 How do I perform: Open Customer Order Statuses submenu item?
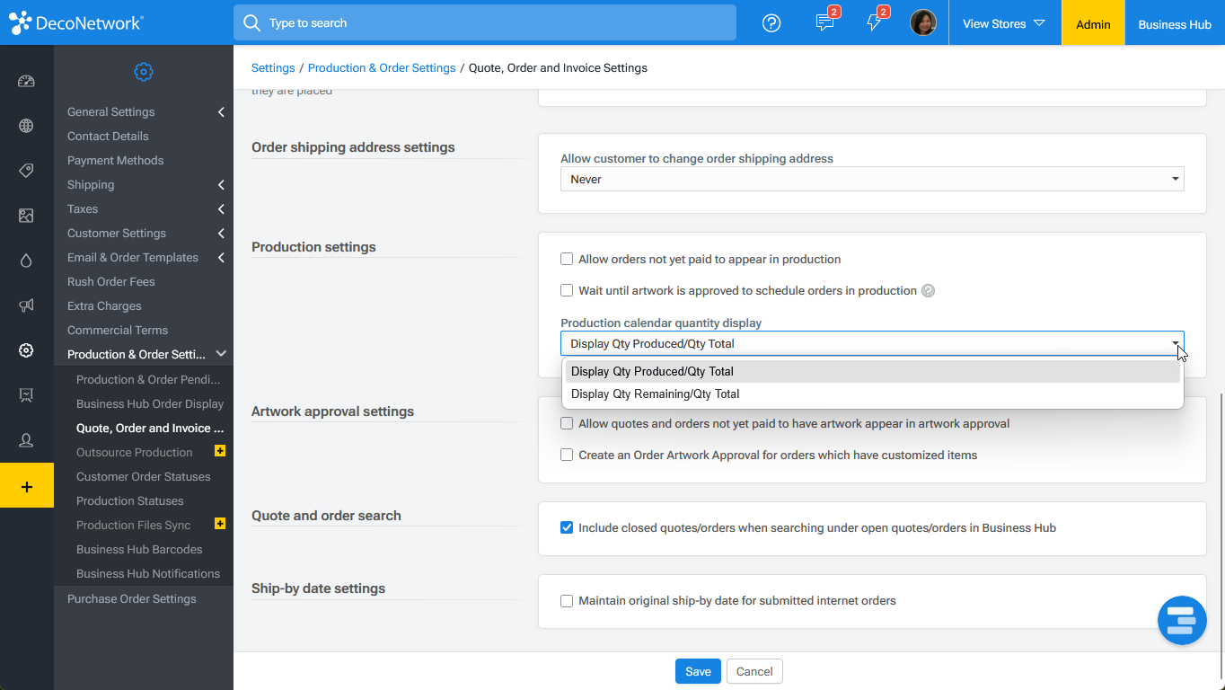144,476
